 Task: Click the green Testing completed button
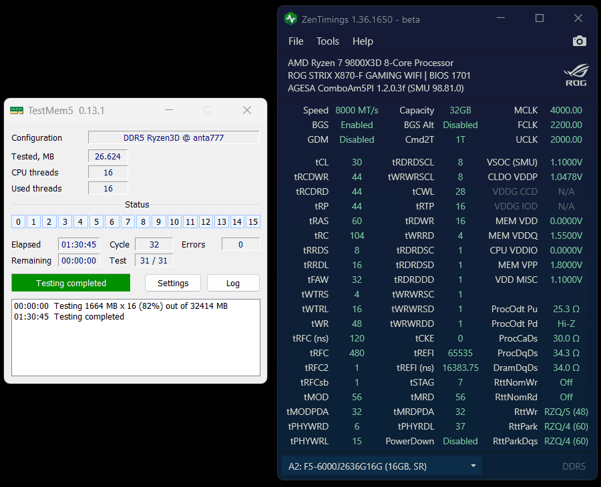coord(71,283)
